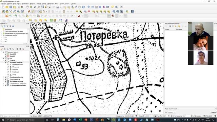The height and width of the screenshot is (122, 217).
Task: Open the Python console
Action: tap(127, 12)
